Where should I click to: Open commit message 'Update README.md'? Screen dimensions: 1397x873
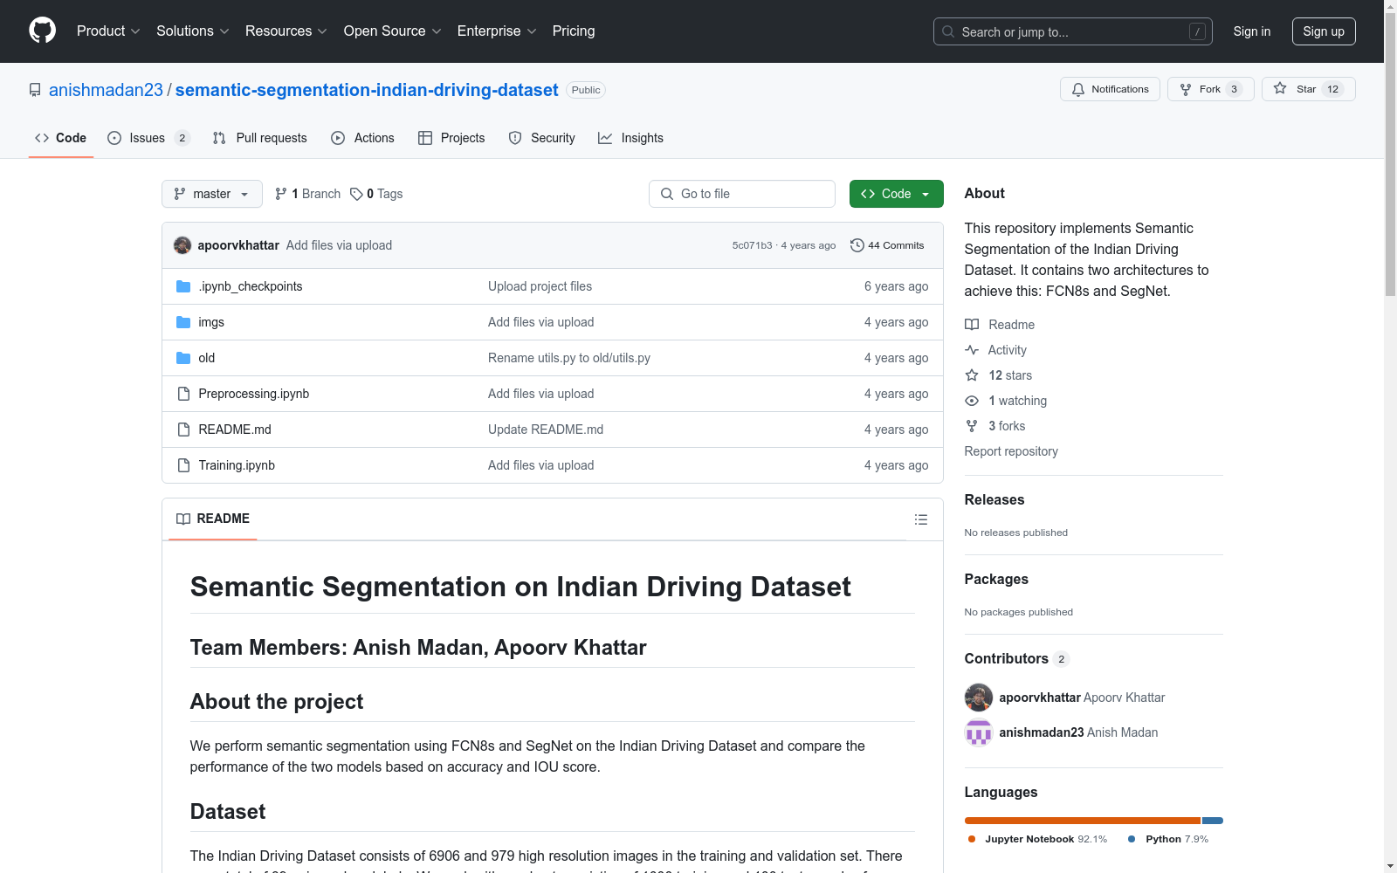(546, 430)
